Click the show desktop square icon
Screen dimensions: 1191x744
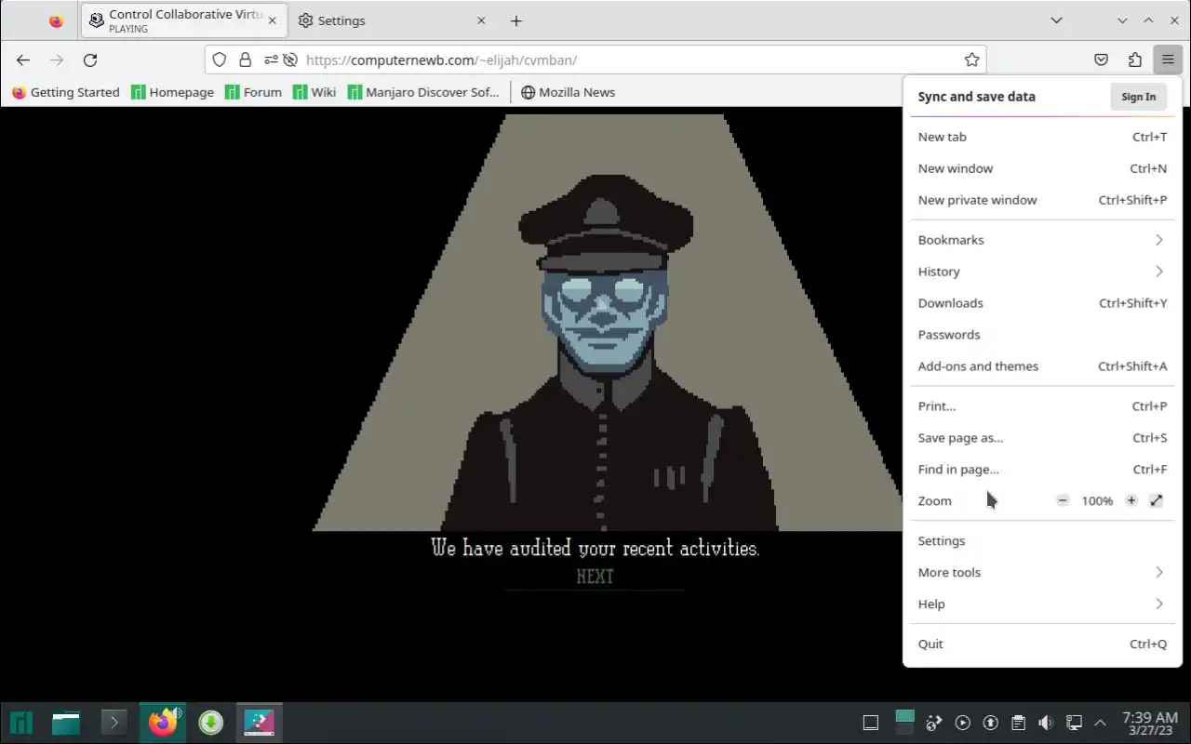871,723
